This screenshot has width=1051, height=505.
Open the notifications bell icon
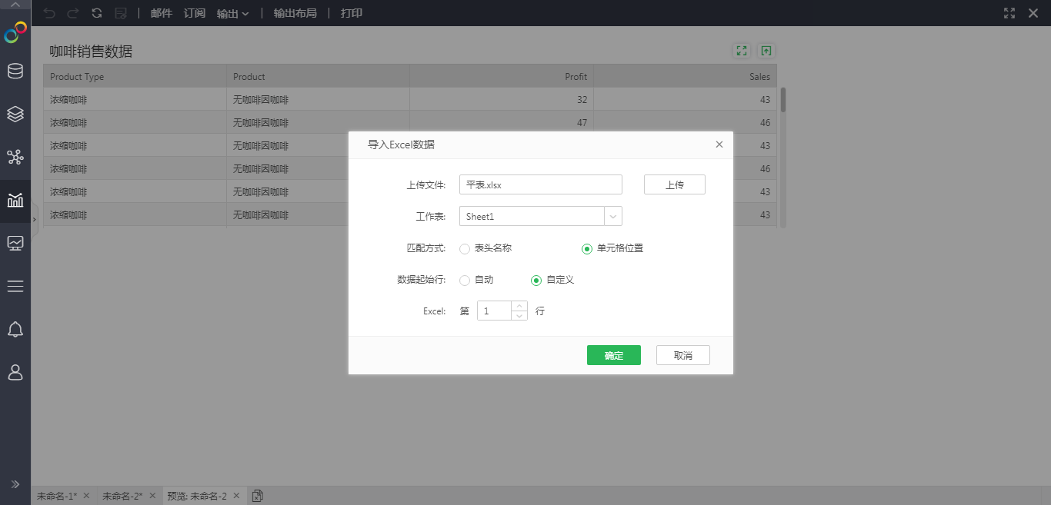pyautogui.click(x=15, y=330)
